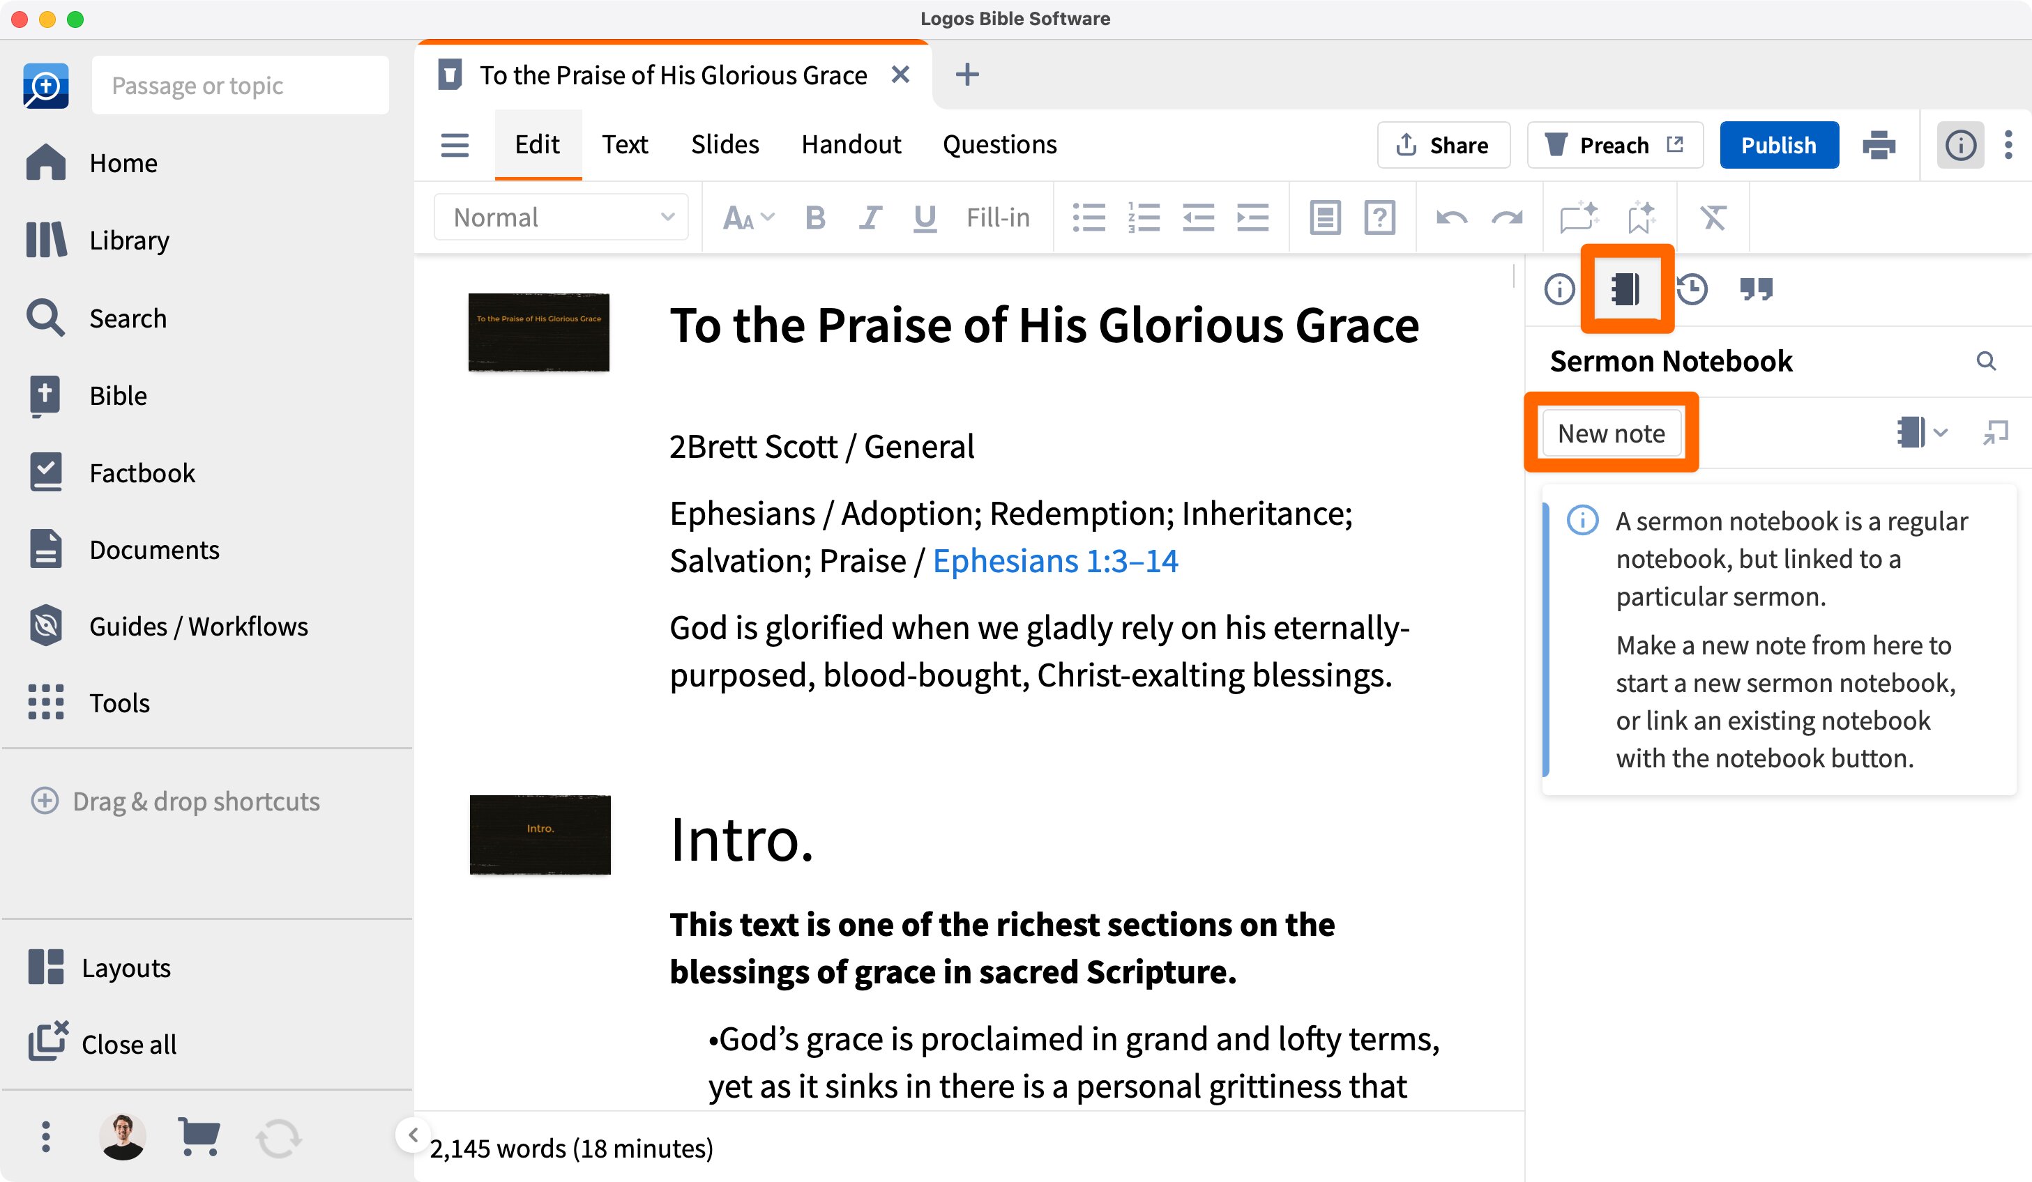Image resolution: width=2032 pixels, height=1182 pixels.
Task: Open the sidebar three-dot menu
Action: point(46,1137)
